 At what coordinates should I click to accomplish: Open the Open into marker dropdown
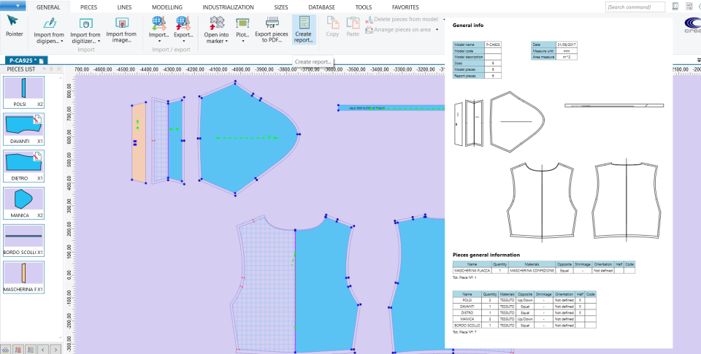point(226,41)
